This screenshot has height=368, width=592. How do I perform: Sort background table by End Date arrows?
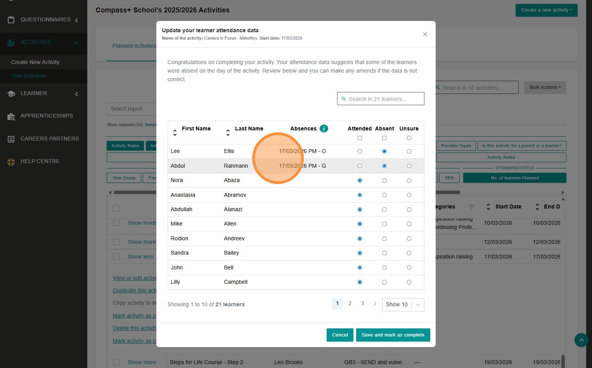pos(537,207)
